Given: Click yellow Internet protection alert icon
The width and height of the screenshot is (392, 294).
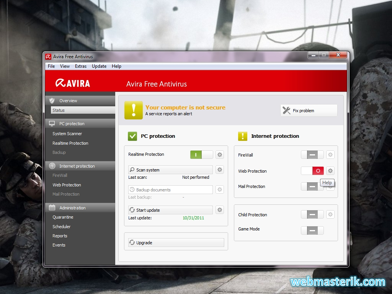Looking at the screenshot, I should (x=243, y=136).
